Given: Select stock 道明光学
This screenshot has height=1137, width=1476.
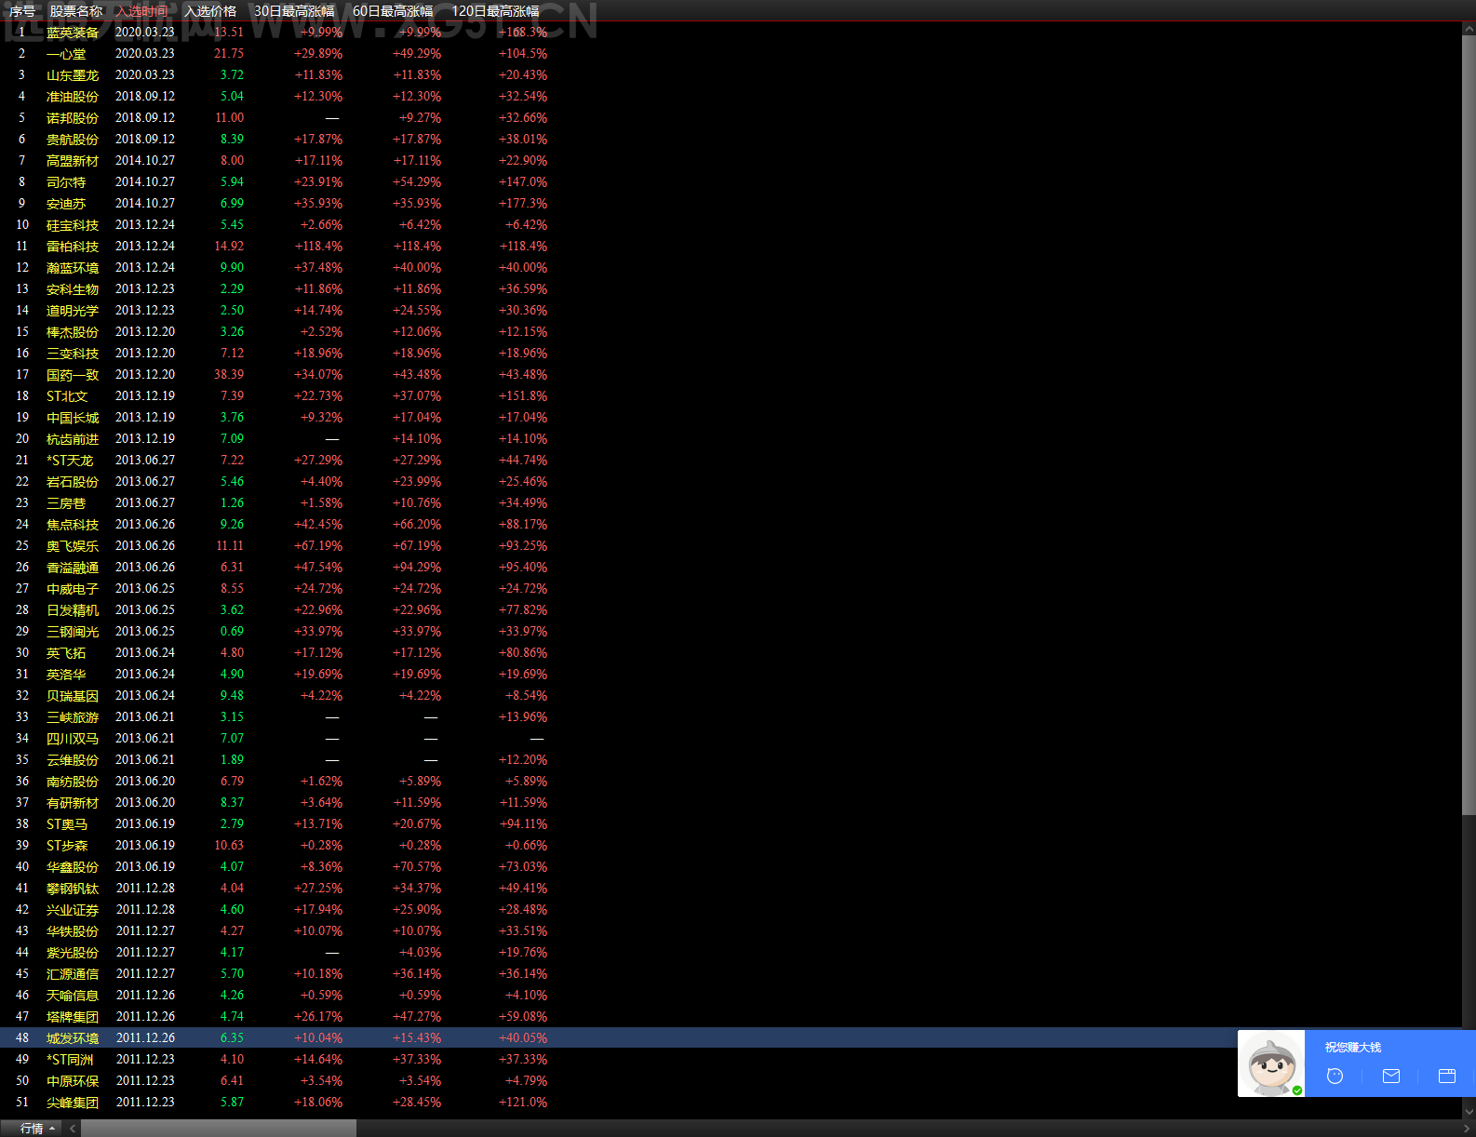Looking at the screenshot, I should (73, 311).
